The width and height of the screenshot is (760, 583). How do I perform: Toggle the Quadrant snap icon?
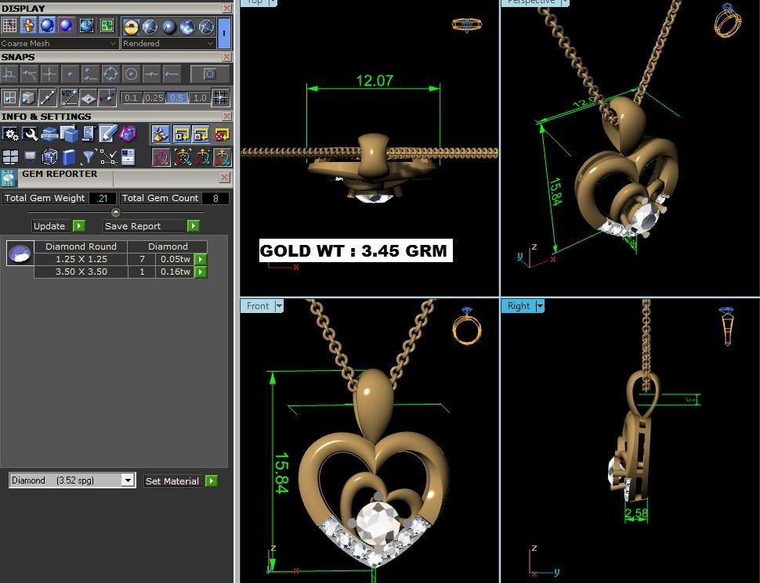tap(110, 74)
